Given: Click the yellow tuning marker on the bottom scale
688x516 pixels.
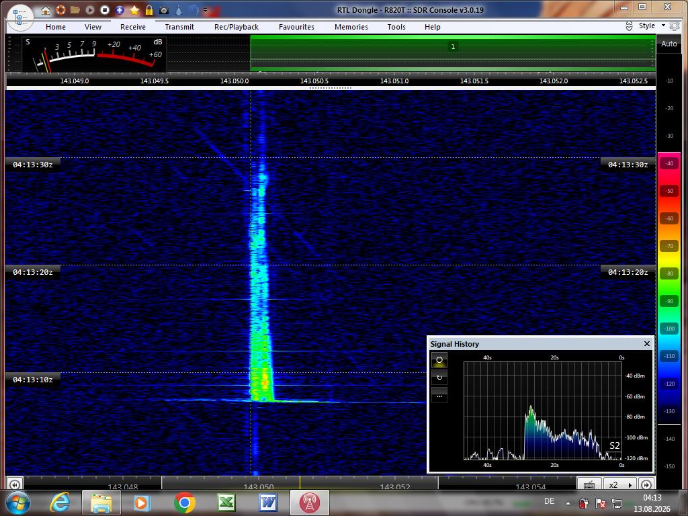Looking at the screenshot, I should pos(300,483).
